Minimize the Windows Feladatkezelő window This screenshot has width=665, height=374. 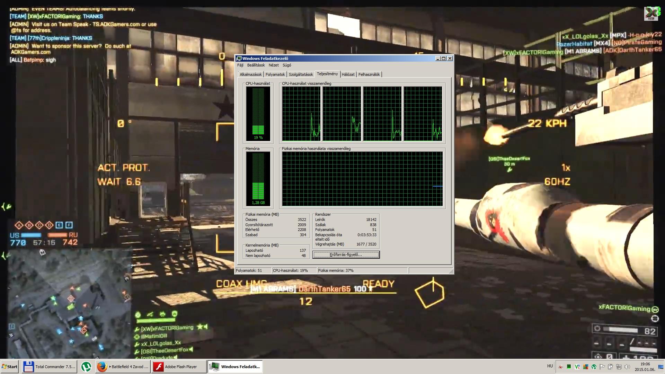click(x=438, y=59)
